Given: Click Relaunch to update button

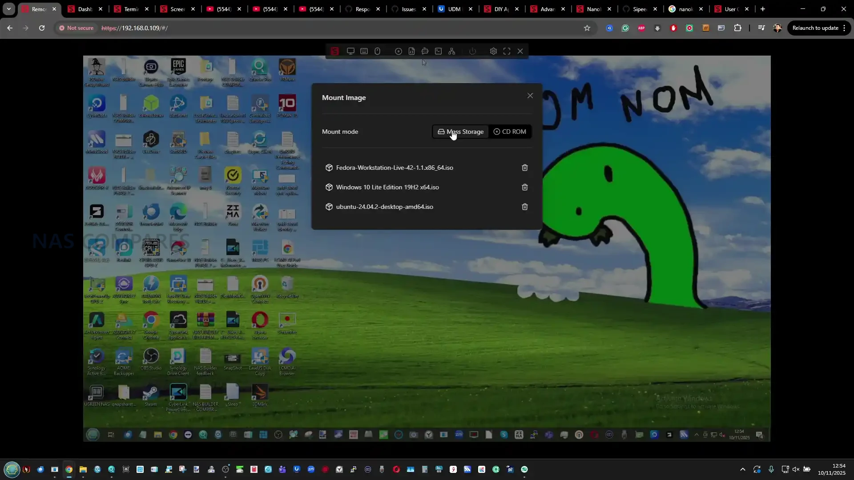Looking at the screenshot, I should click(815, 28).
